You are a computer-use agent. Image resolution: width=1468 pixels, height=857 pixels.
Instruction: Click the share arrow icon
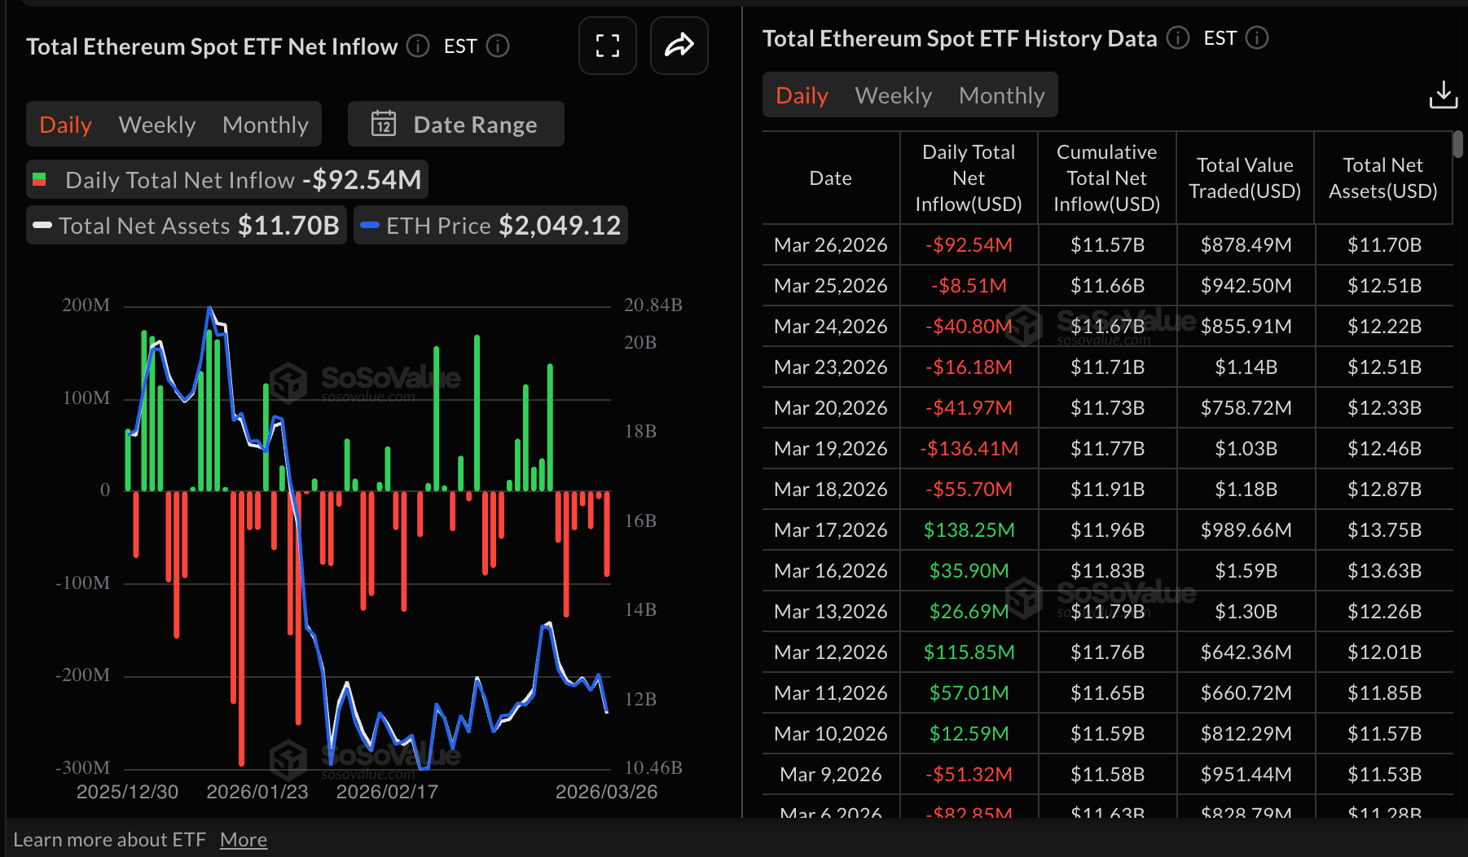coord(679,46)
